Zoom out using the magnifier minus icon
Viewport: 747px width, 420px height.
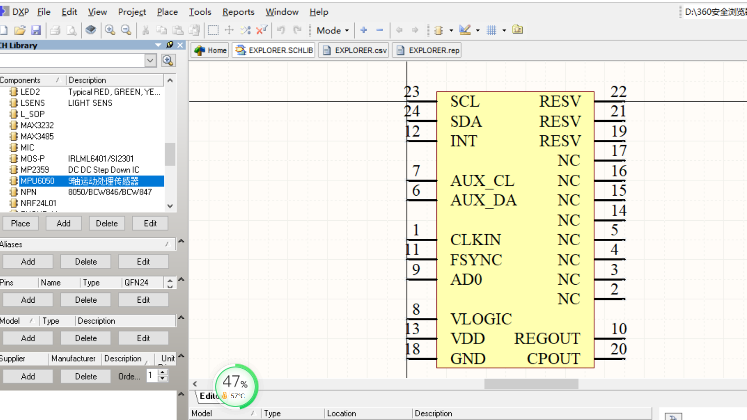click(126, 30)
